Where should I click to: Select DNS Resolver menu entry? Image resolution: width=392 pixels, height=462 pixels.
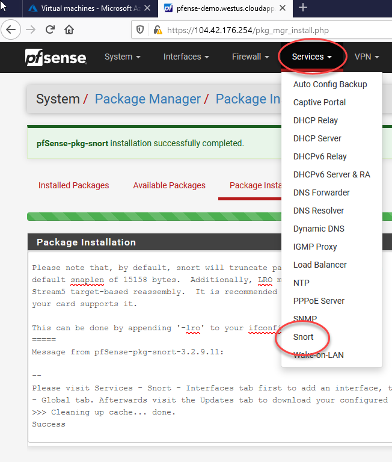click(x=319, y=211)
